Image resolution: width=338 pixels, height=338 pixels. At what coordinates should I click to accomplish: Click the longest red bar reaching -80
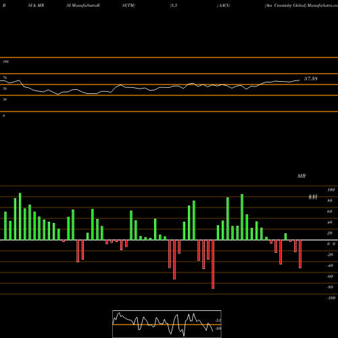(213, 264)
